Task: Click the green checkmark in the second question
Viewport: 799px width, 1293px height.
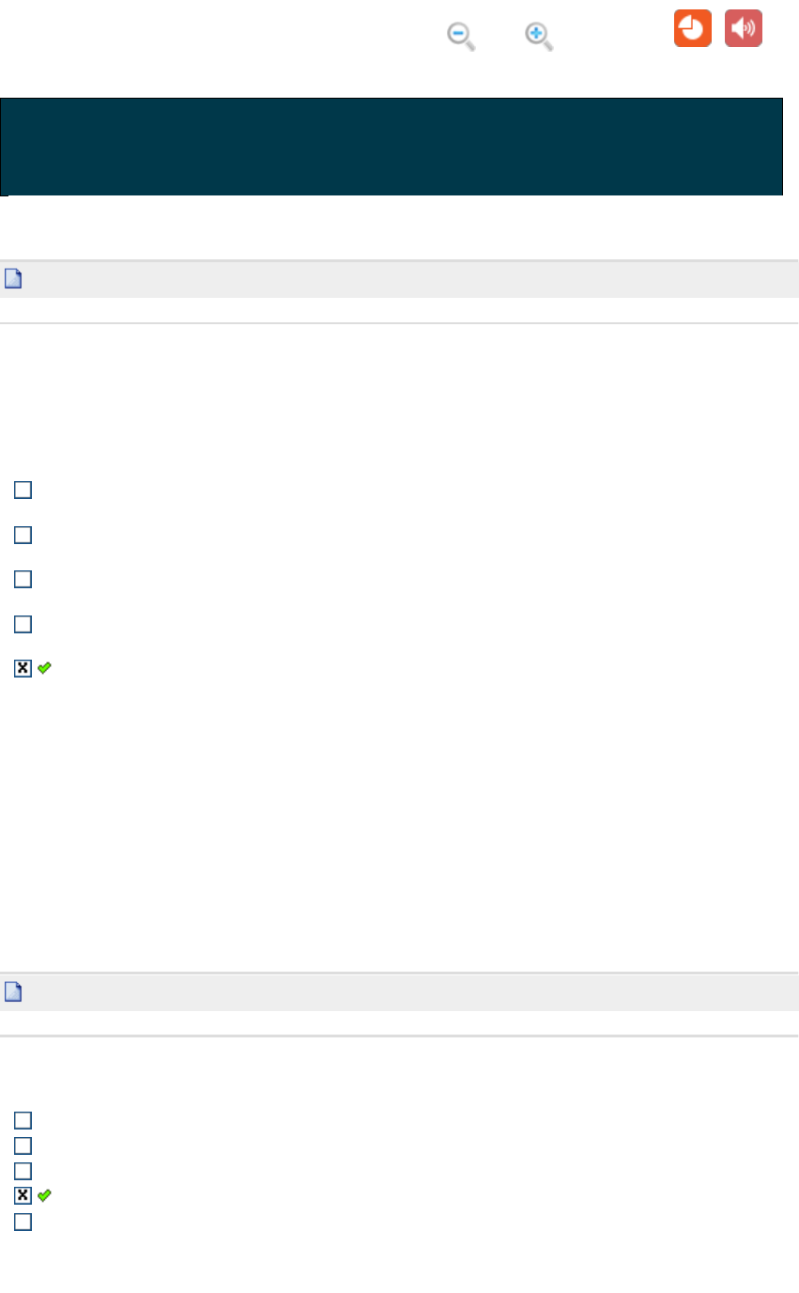Action: pyautogui.click(x=44, y=1195)
